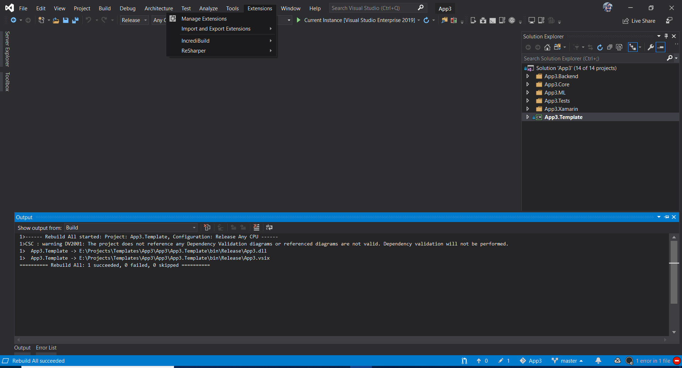Switch to the Error List tab
The width and height of the screenshot is (682, 368).
(46, 347)
